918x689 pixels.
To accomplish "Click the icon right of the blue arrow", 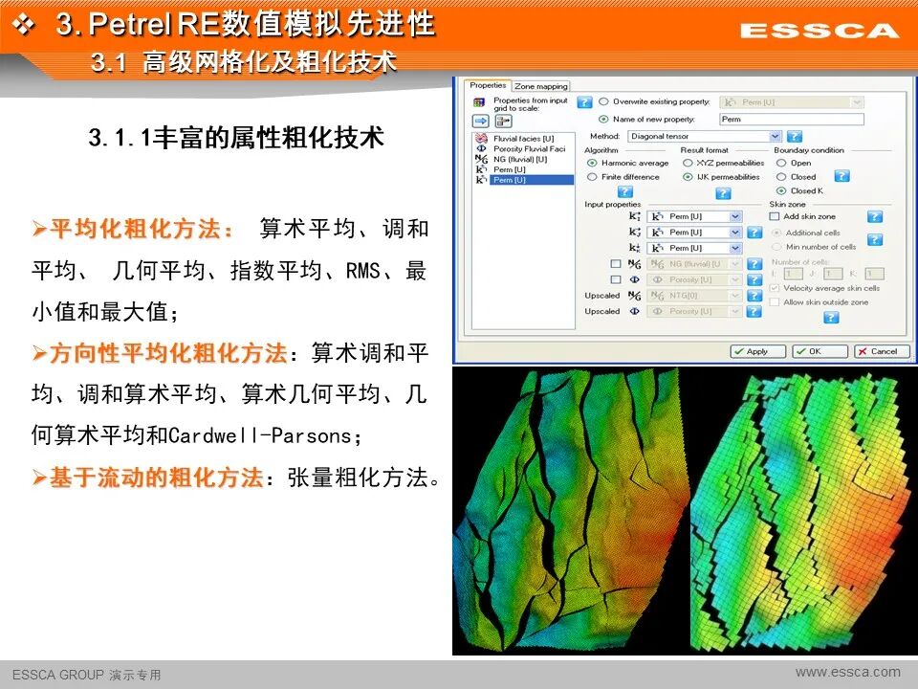I will [x=504, y=121].
